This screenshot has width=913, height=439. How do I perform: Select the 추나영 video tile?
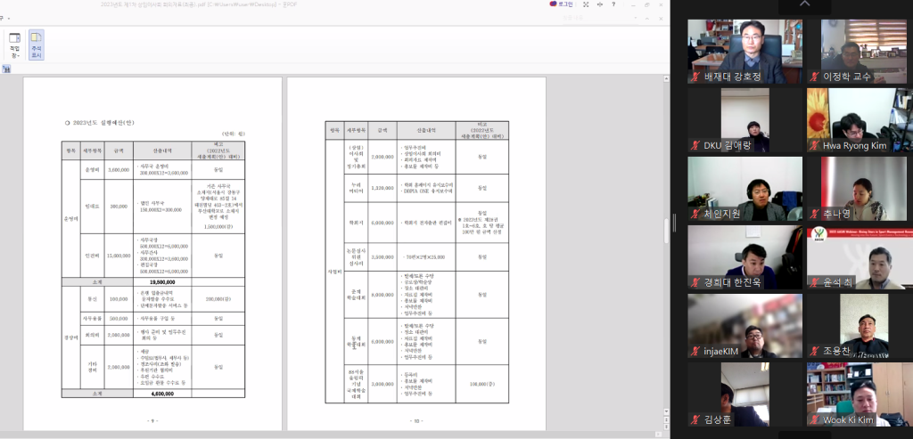point(859,188)
